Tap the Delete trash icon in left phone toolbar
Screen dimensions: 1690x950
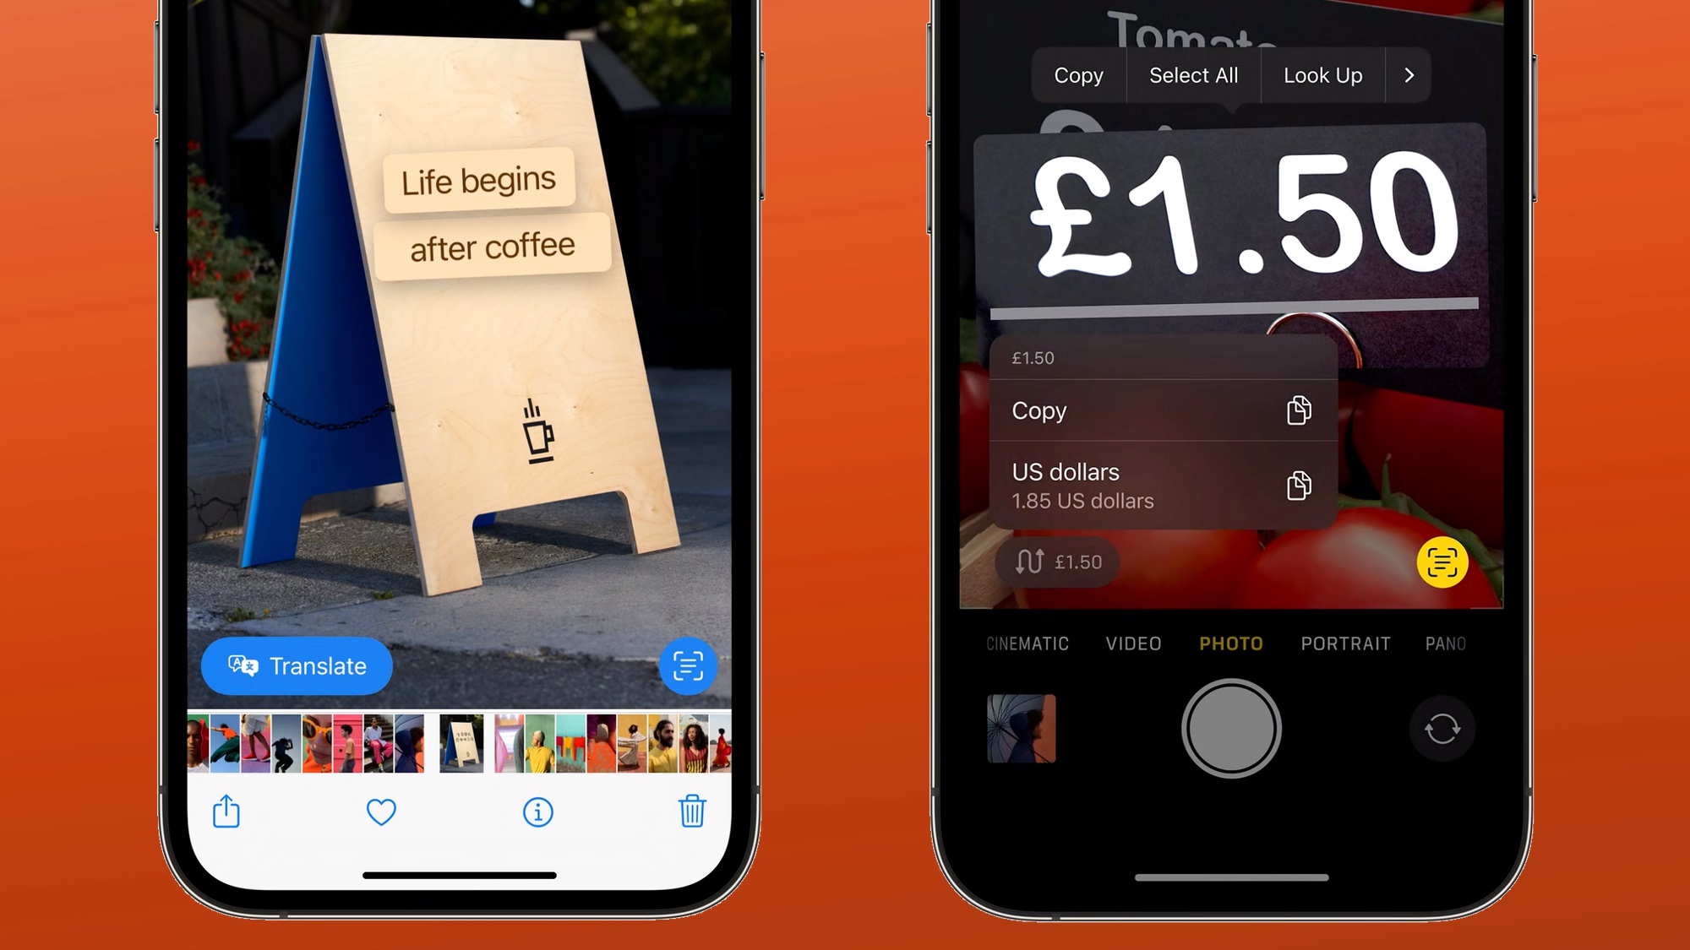692,812
